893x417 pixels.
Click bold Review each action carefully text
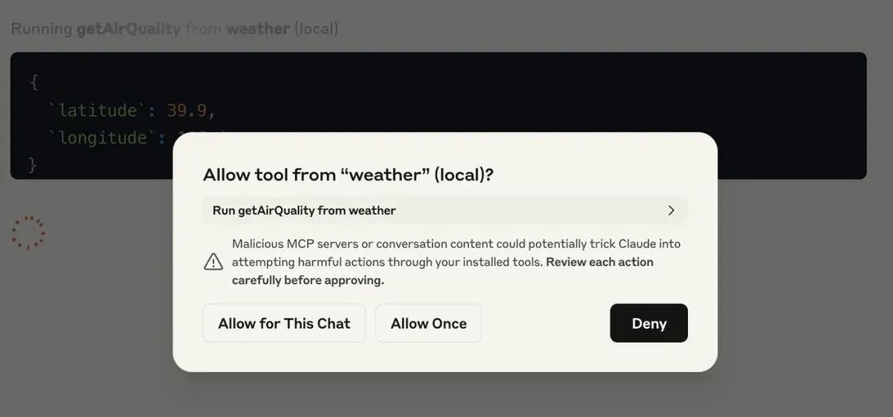click(442, 271)
